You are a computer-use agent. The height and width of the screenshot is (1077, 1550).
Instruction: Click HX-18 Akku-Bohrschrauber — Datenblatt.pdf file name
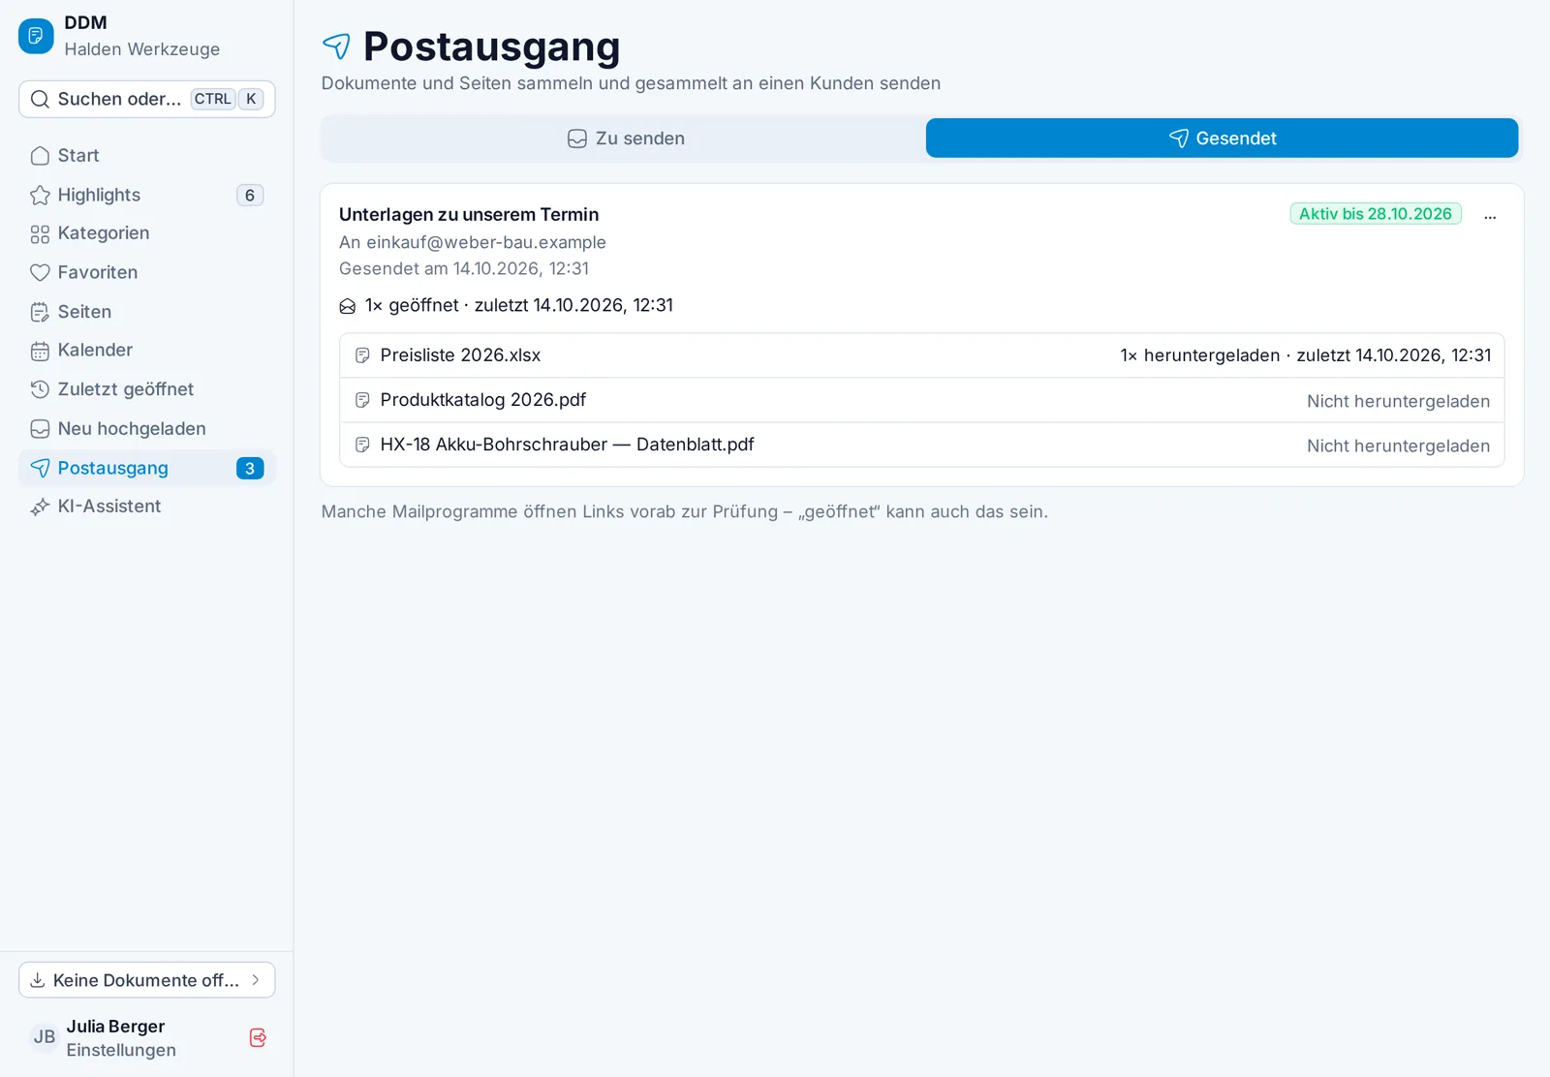click(x=567, y=445)
